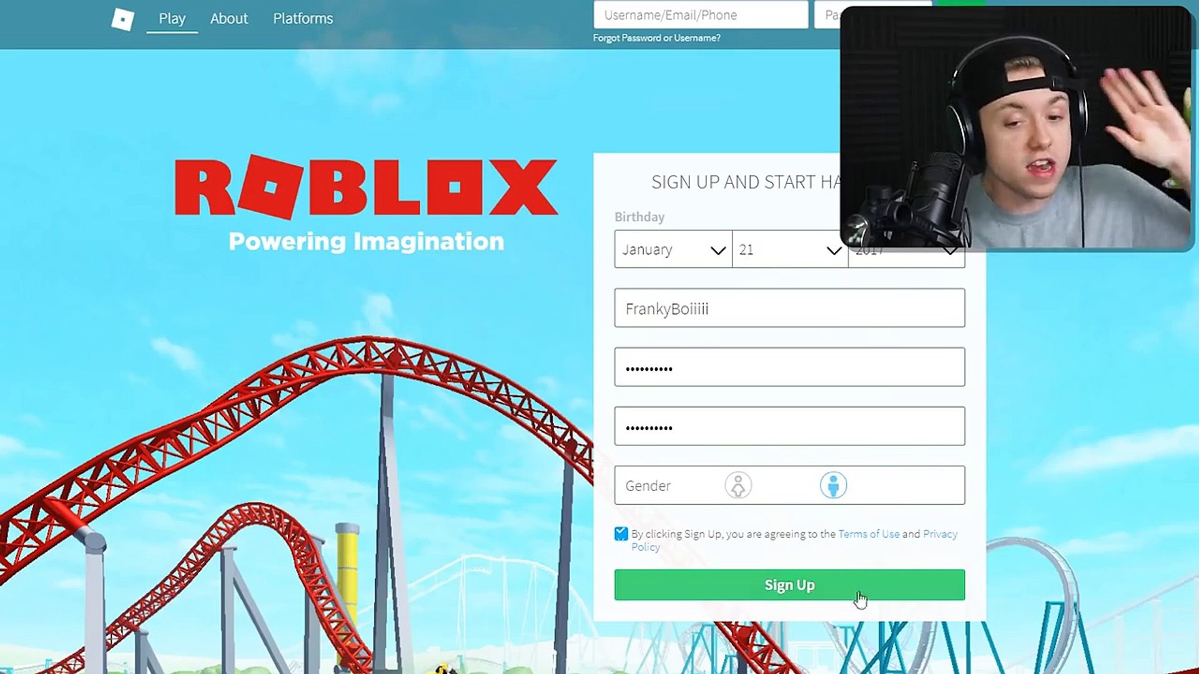
Task: Click the Terms of Use link
Action: [x=869, y=534]
